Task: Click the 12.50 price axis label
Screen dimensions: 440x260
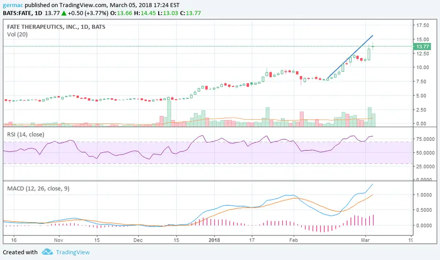Action: click(x=423, y=53)
